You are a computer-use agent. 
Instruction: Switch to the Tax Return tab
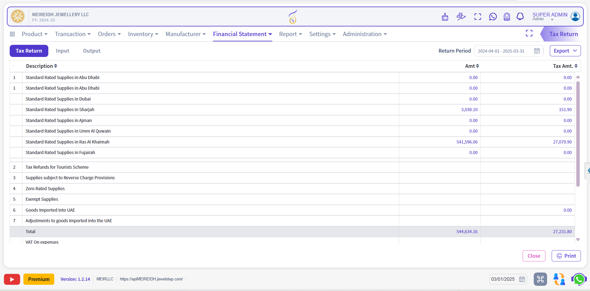tap(29, 51)
